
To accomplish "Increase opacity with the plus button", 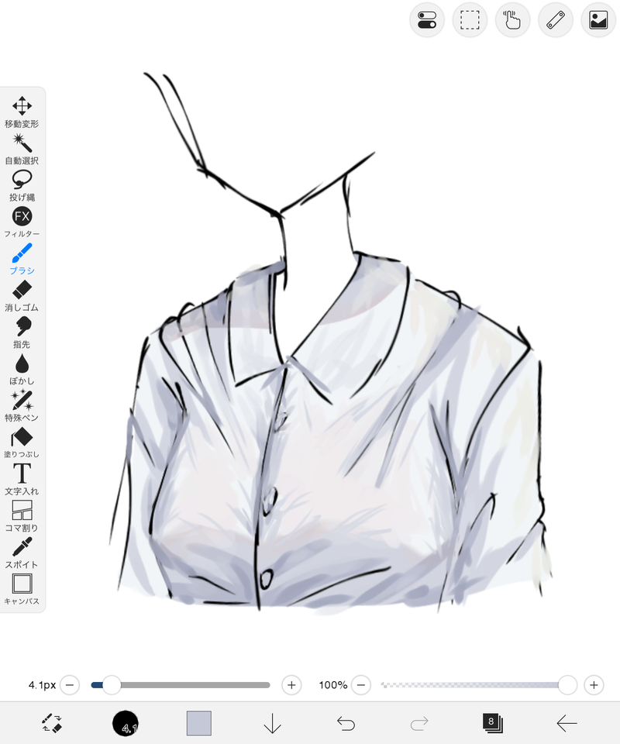I will tap(594, 685).
